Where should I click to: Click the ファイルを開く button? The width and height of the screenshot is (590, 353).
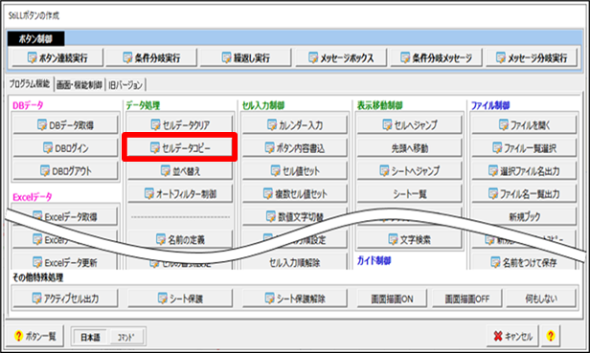524,124
